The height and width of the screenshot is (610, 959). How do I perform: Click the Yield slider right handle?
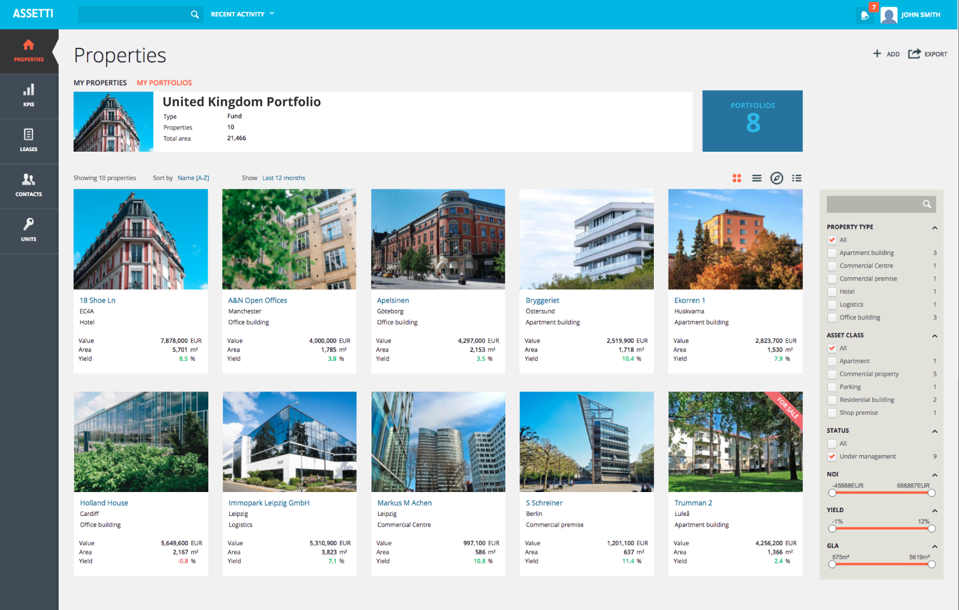click(x=932, y=528)
